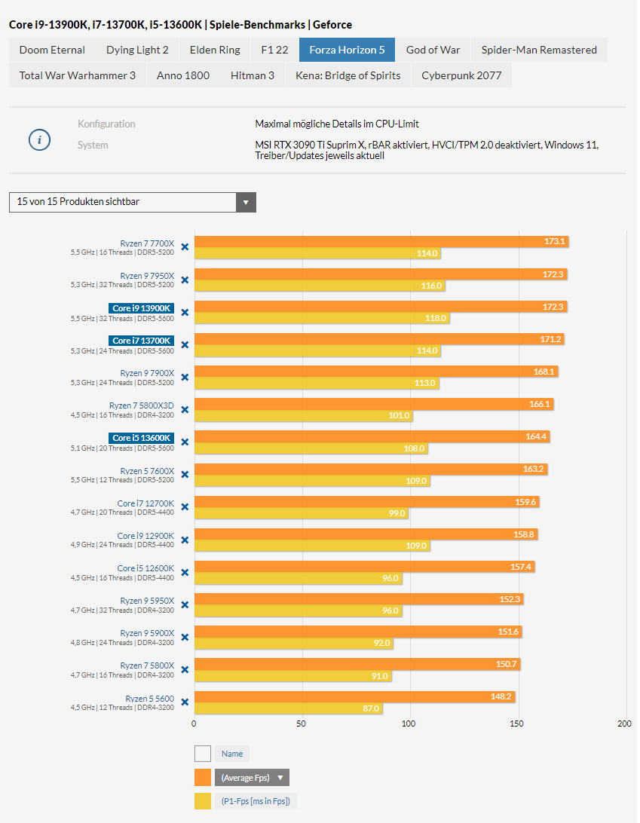Remove Ryzen 9 7950X with its X icon

(185, 280)
